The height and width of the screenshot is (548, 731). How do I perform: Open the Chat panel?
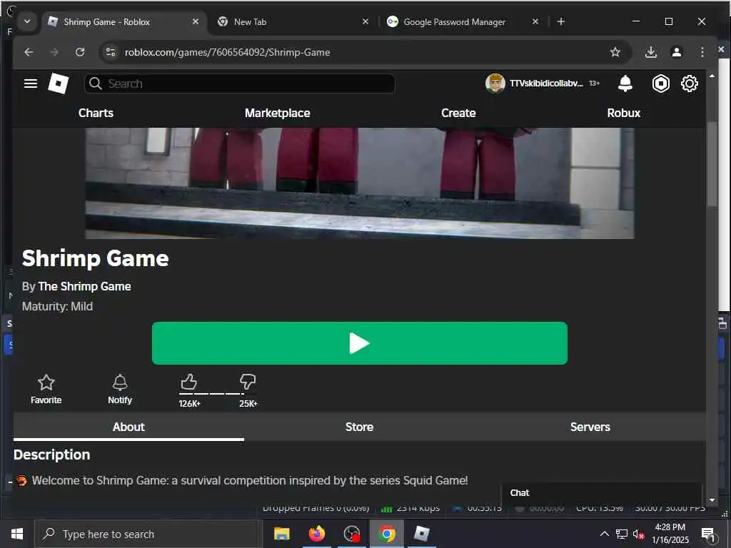601,492
